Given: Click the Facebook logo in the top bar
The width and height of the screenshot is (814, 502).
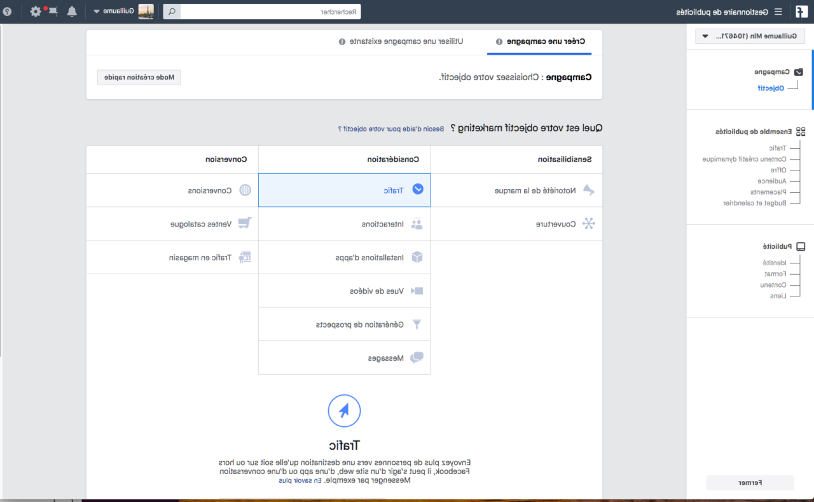Looking at the screenshot, I should click(801, 11).
